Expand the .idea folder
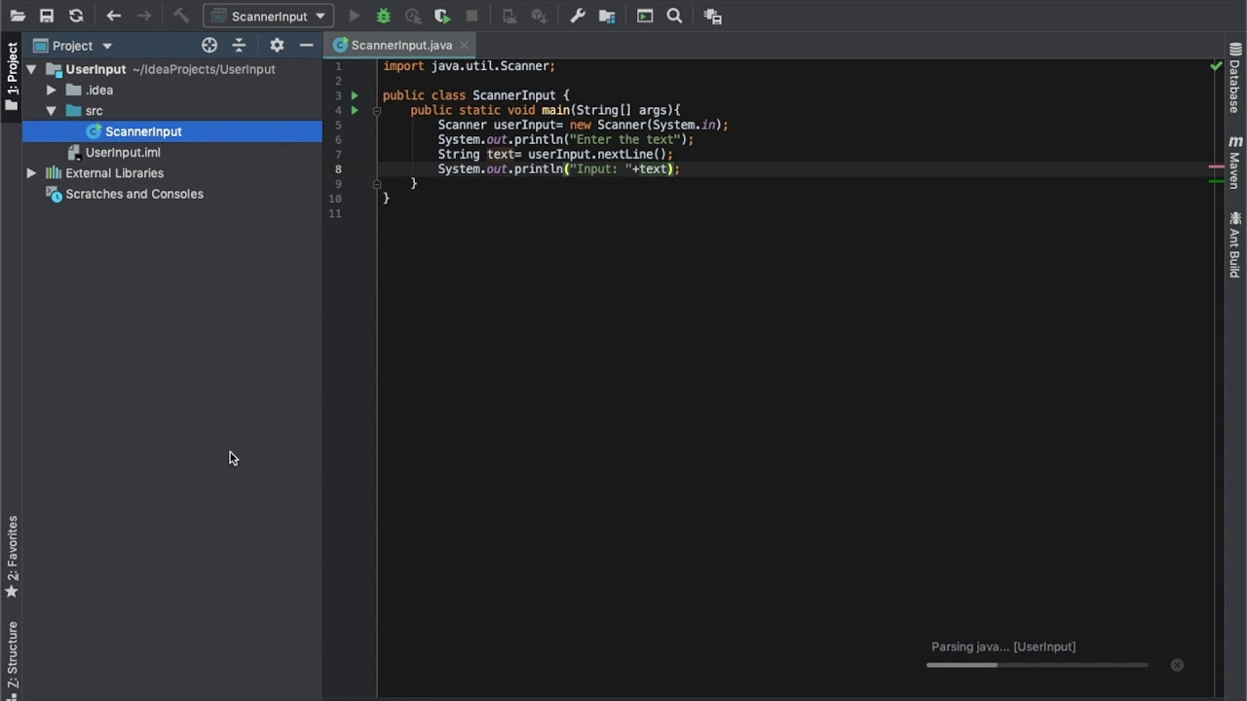This screenshot has height=701, width=1247. (x=52, y=90)
